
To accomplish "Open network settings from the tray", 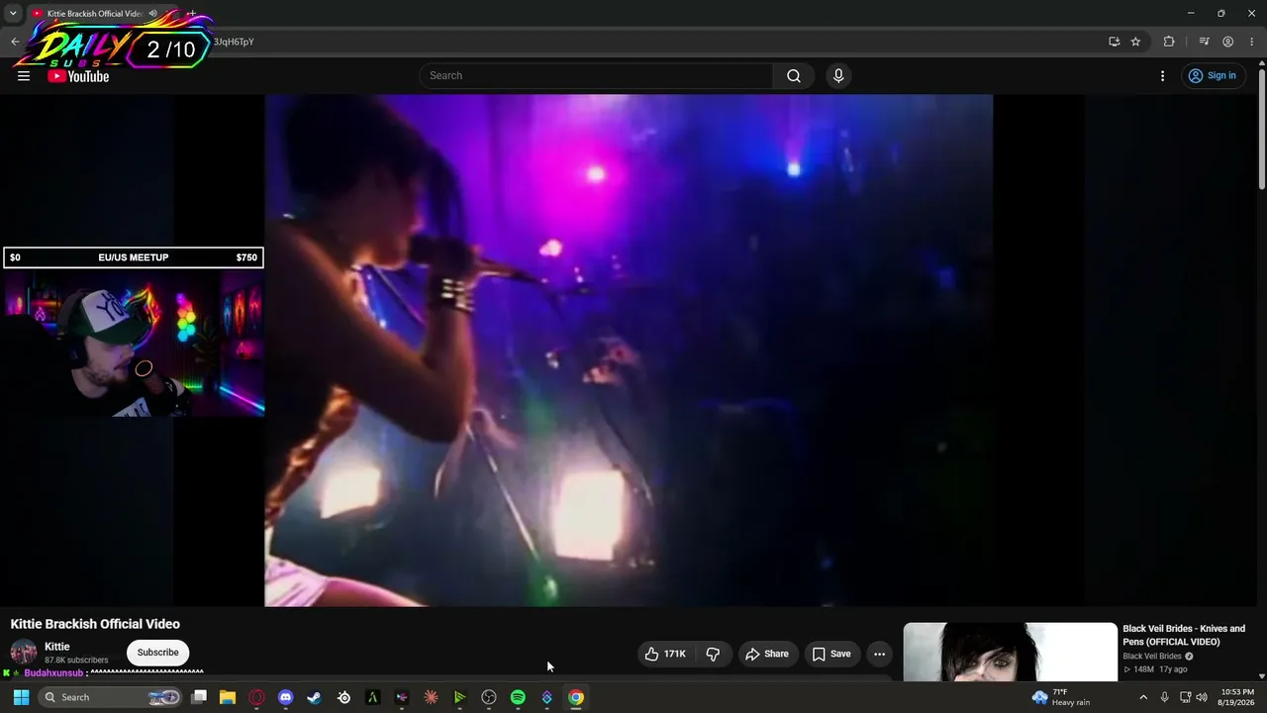I will point(1185,697).
